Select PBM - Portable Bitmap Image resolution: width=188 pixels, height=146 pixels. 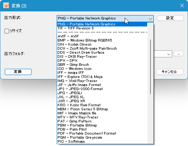(102, 125)
